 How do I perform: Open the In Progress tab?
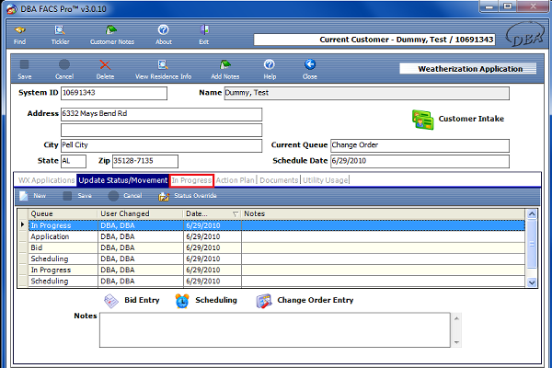click(x=191, y=180)
